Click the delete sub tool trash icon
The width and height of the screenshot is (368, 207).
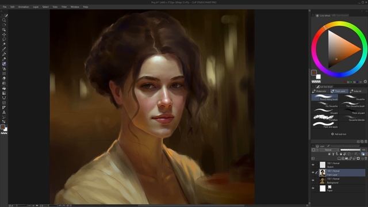[x=366, y=141]
